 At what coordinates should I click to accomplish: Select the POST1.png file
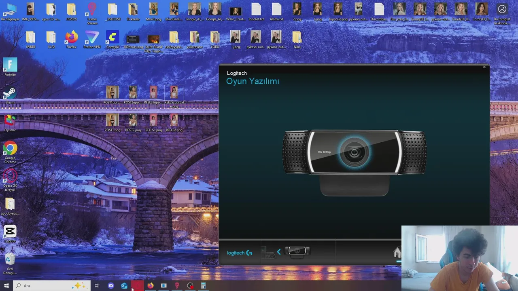coord(113,123)
